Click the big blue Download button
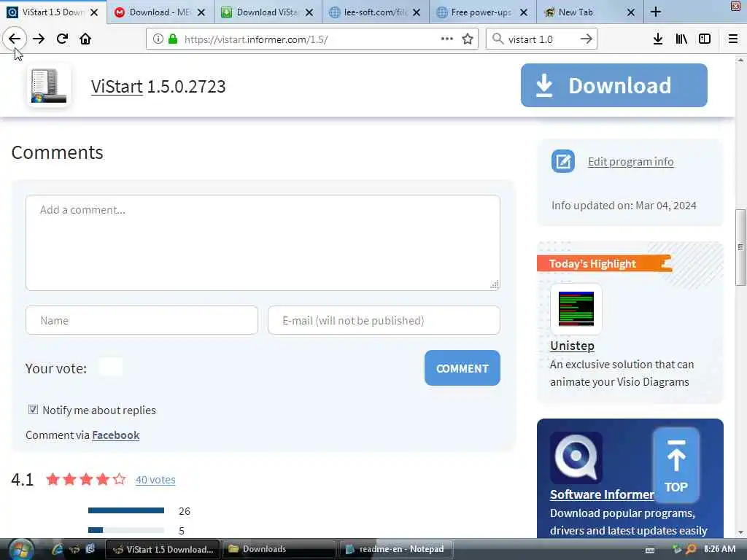 (x=614, y=86)
